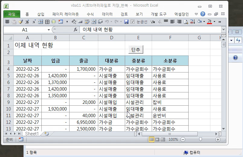Viewport: 243px width, 157px height.
Task: Apply comma style number format
Action: pos(67,22)
